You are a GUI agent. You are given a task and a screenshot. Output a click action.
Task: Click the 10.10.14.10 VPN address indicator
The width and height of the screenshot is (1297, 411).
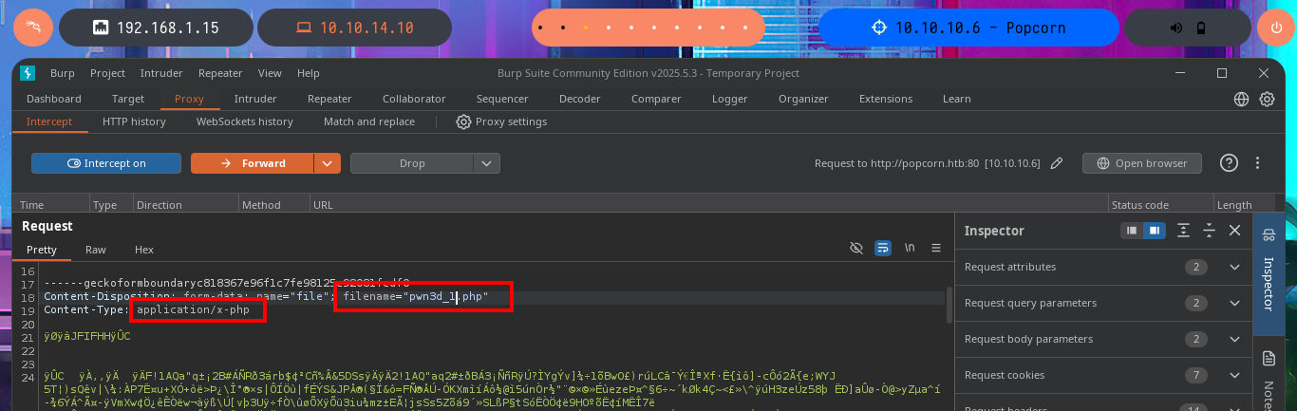(354, 28)
